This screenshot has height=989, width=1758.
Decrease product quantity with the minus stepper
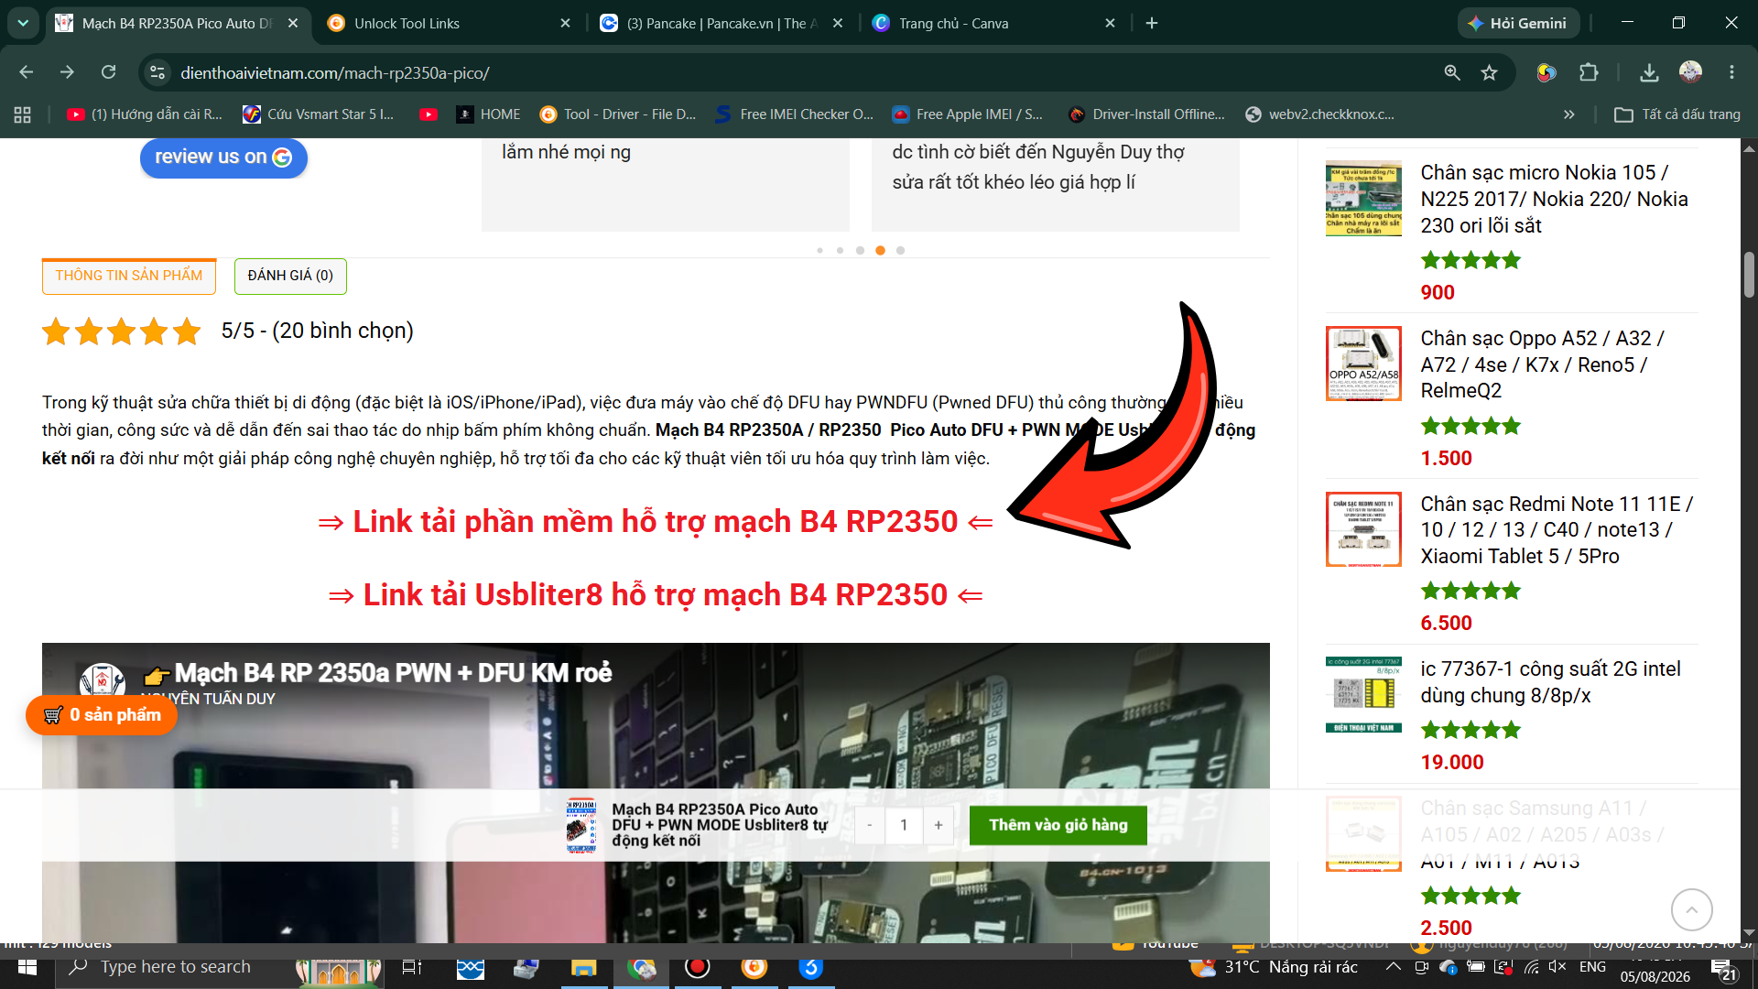870,825
